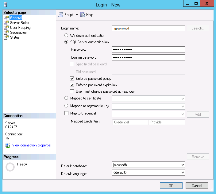The height and width of the screenshot is (194, 216).
Task: Enable User must change password at next login
Action: 72,91
